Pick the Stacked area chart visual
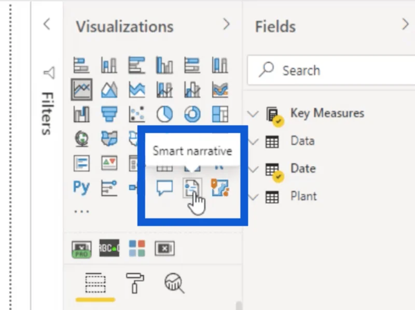Viewport: 415px width, 310px height. (137, 90)
